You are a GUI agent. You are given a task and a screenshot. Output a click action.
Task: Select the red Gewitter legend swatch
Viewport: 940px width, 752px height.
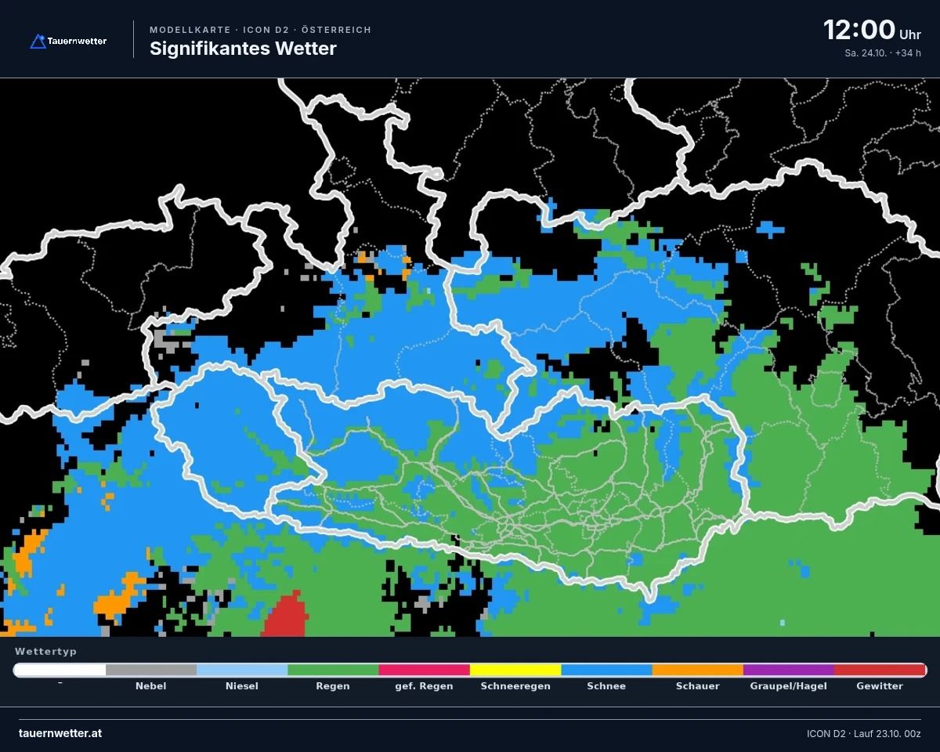click(x=880, y=670)
